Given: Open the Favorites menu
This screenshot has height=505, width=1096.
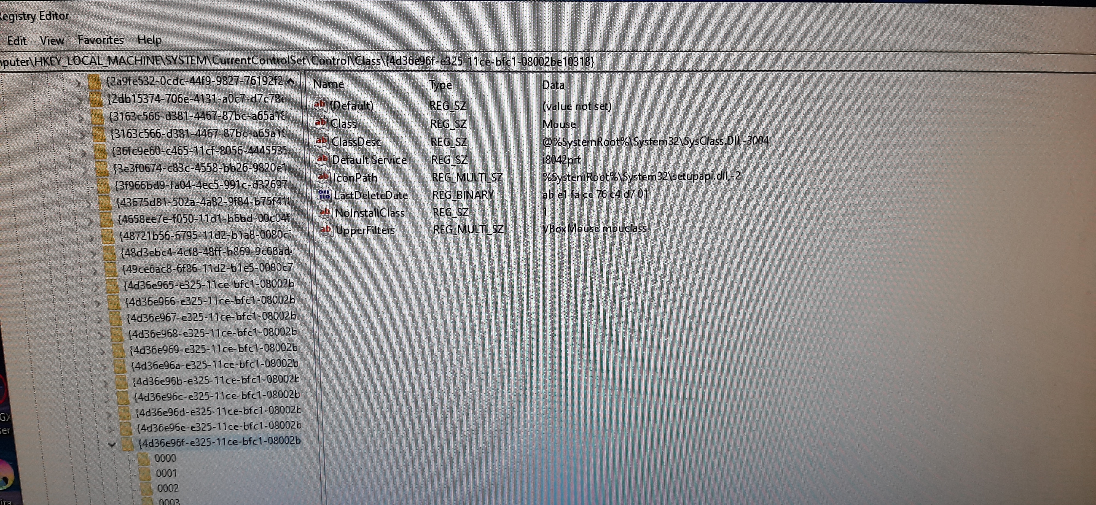Looking at the screenshot, I should point(100,40).
